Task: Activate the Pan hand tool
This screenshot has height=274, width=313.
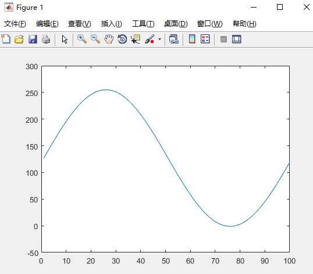Action: pos(109,39)
